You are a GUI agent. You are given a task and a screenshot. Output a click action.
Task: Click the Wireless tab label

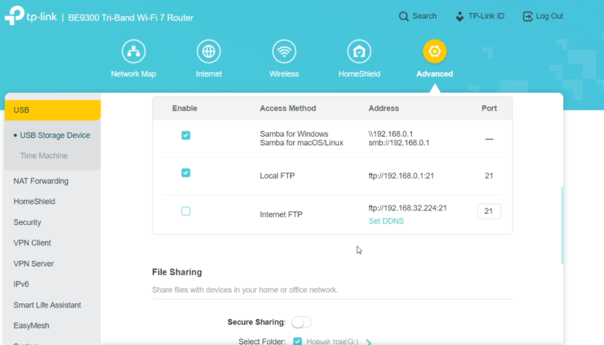(x=284, y=74)
